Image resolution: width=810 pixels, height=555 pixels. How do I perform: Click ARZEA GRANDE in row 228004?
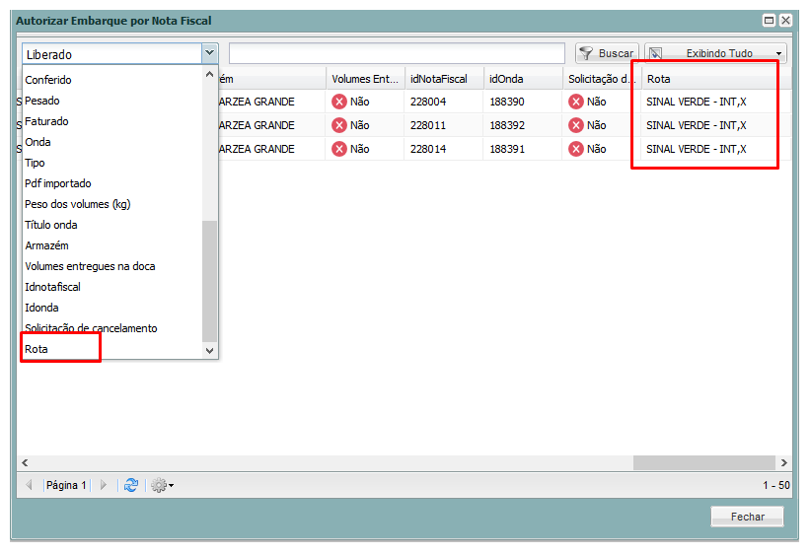coord(257,102)
